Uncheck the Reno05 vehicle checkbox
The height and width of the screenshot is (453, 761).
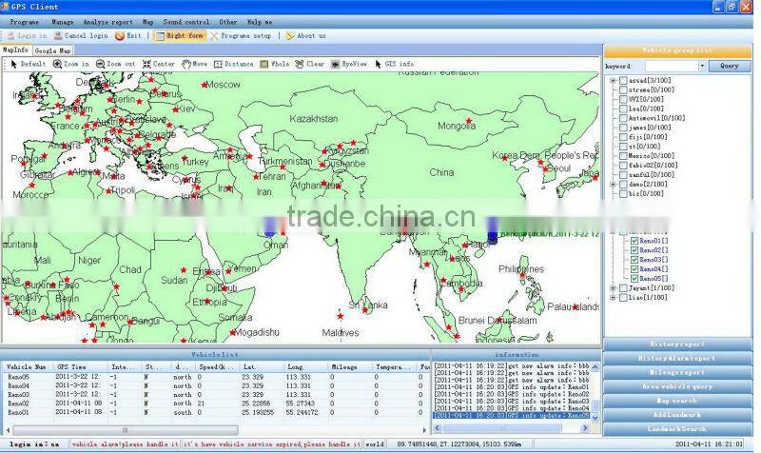click(634, 279)
